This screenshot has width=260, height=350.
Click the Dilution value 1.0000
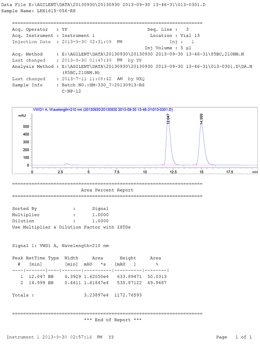click(100, 221)
